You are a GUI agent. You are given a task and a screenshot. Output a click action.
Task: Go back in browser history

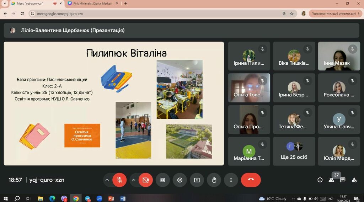(5, 14)
